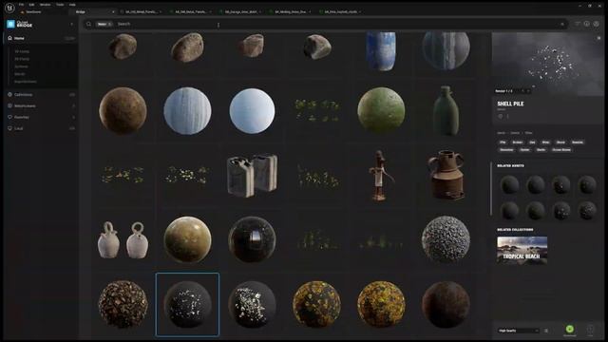This screenshot has height=342, width=608.
Task: Click the Shell Pile preview render image
Action: tap(547, 64)
